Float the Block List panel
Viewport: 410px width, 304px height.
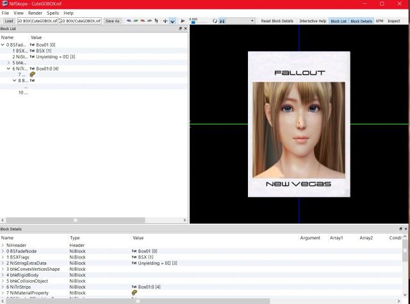pos(181,28)
